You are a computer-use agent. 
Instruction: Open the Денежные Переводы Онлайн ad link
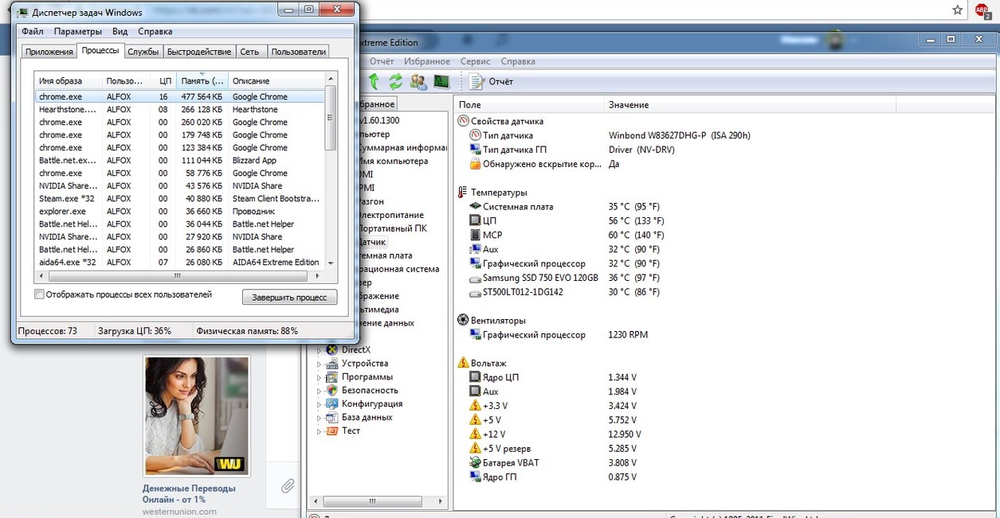click(x=189, y=493)
